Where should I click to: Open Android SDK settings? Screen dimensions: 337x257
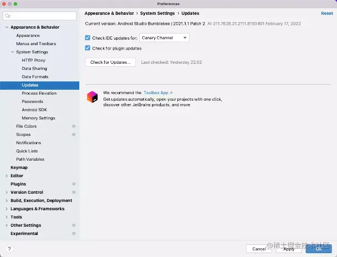click(34, 110)
